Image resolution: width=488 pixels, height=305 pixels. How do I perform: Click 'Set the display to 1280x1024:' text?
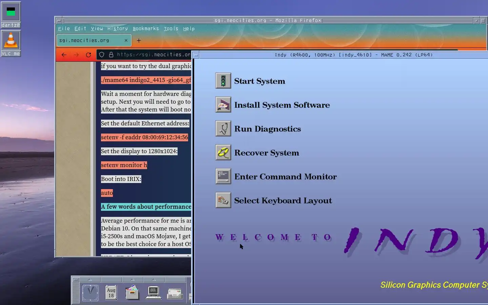139,151
